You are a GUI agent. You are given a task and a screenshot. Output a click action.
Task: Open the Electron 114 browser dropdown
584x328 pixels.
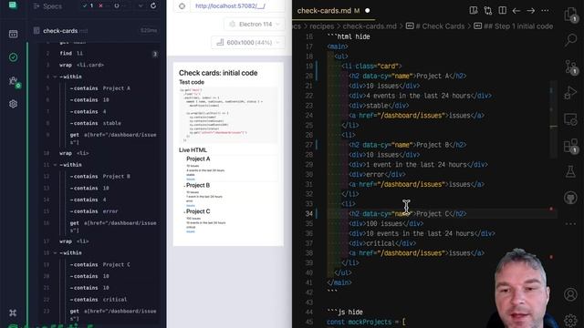point(255,25)
